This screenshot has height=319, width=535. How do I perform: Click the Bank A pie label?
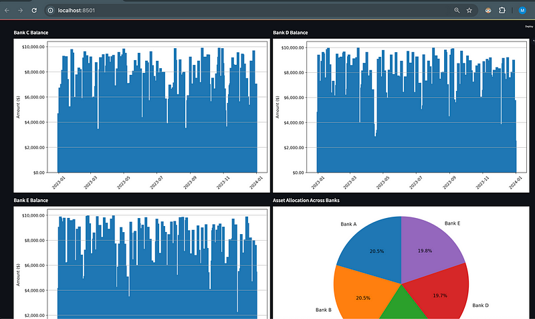point(348,224)
